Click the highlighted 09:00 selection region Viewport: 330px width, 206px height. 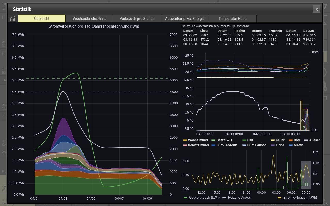306,175
